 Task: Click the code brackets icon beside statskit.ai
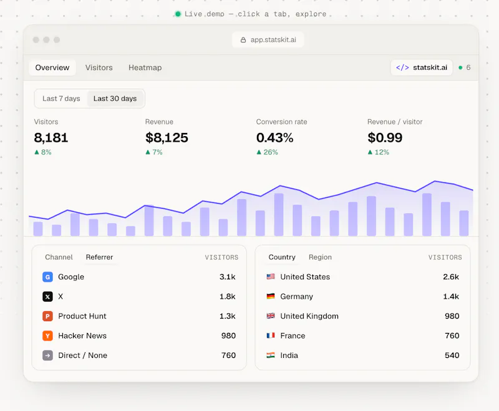click(x=402, y=67)
